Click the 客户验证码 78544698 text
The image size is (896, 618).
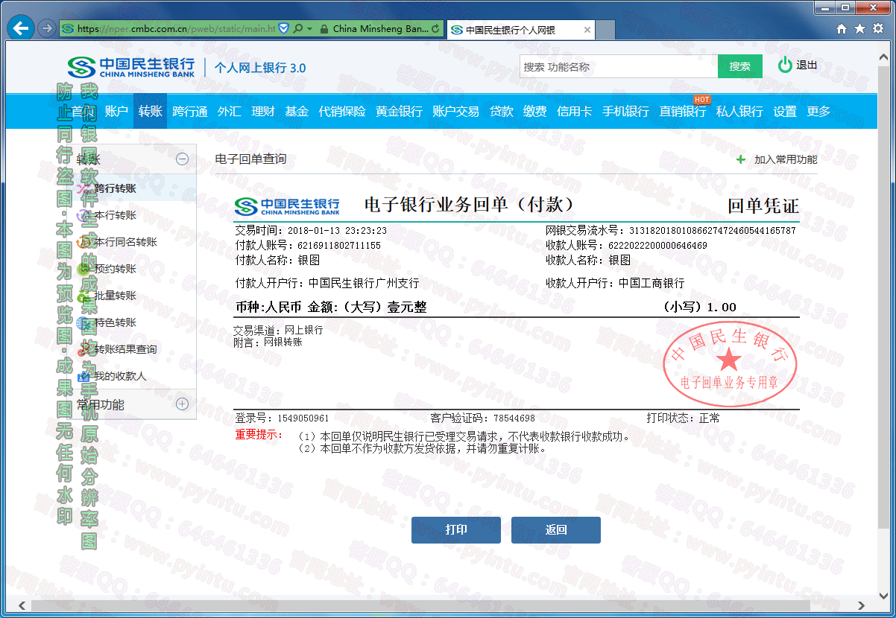tap(483, 418)
